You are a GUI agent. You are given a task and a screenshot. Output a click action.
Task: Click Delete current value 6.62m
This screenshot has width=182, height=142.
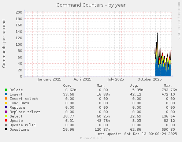click(71, 90)
